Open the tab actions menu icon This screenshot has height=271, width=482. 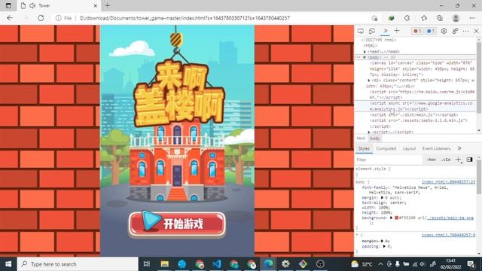[x=8, y=5]
